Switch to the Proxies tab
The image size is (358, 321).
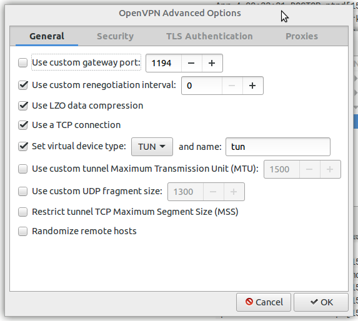[x=302, y=36]
